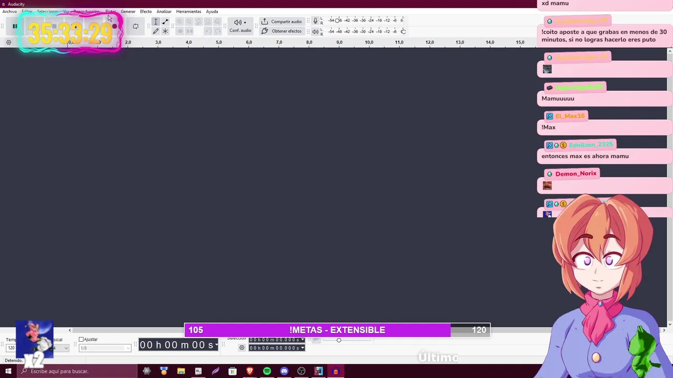The width and height of the screenshot is (673, 378).
Task: Open selection start time format dropdown
Action: (x=302, y=340)
